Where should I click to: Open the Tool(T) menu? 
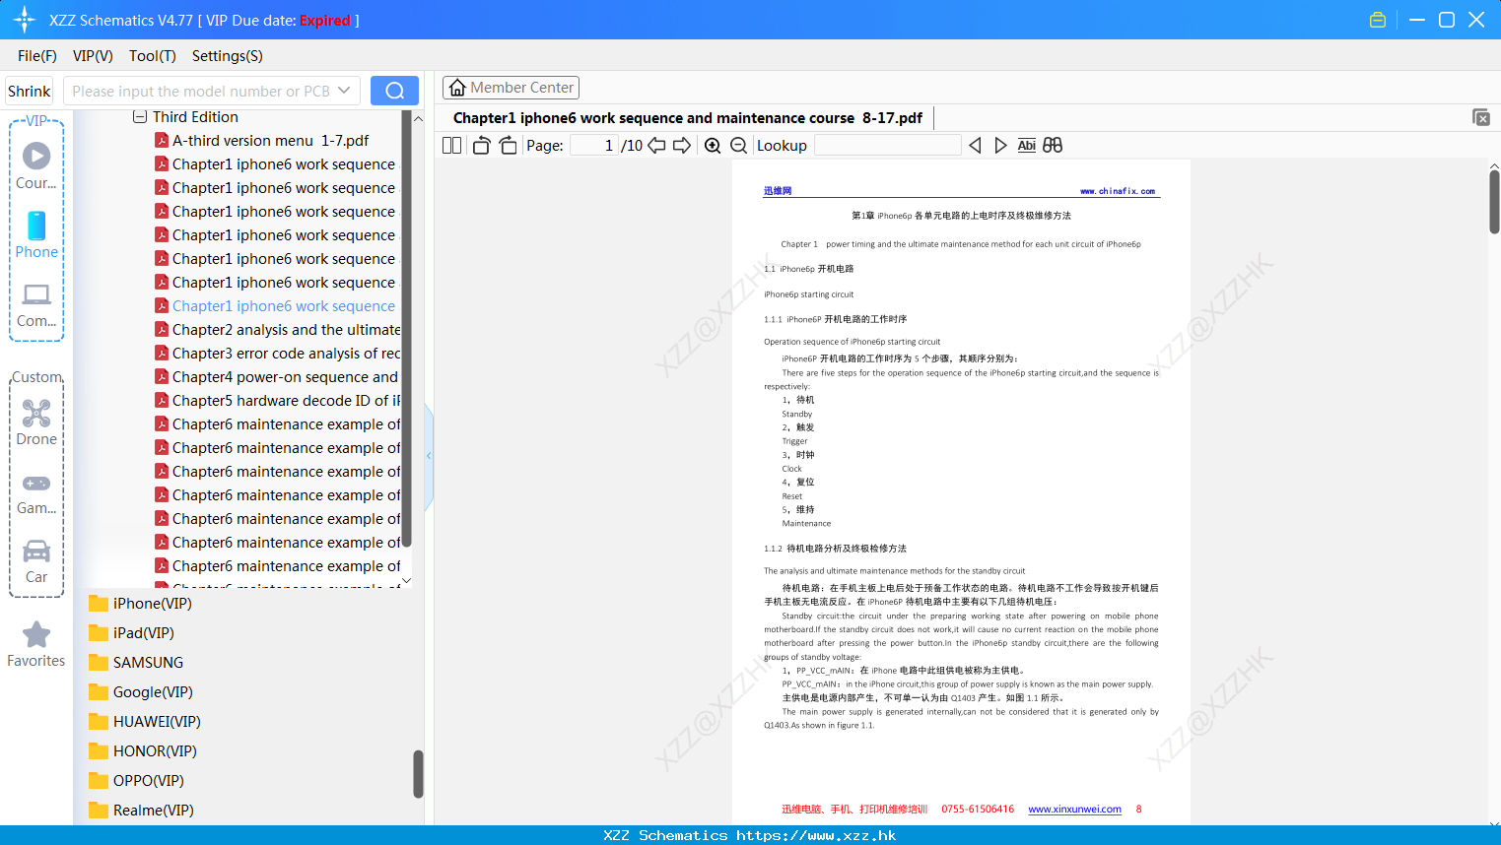153,56
